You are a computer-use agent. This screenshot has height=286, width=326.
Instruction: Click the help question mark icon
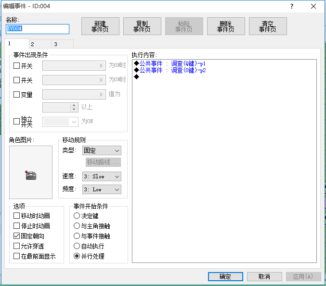[292, 6]
